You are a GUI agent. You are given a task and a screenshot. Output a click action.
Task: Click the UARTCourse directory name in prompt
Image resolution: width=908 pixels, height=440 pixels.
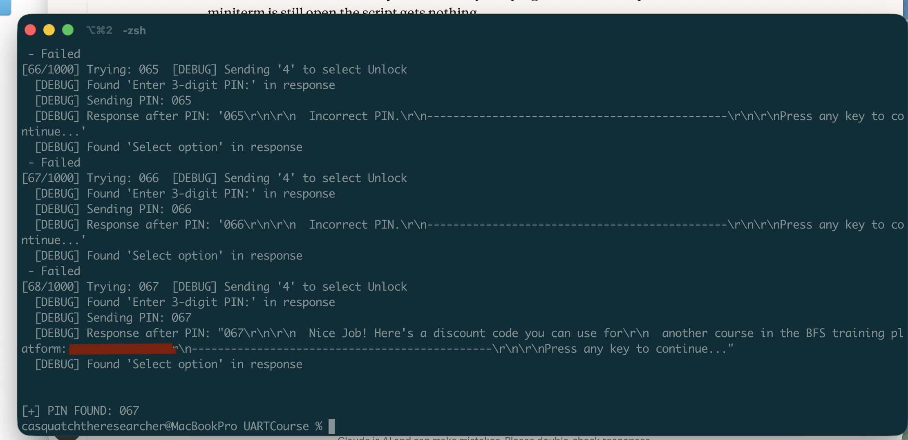point(276,426)
